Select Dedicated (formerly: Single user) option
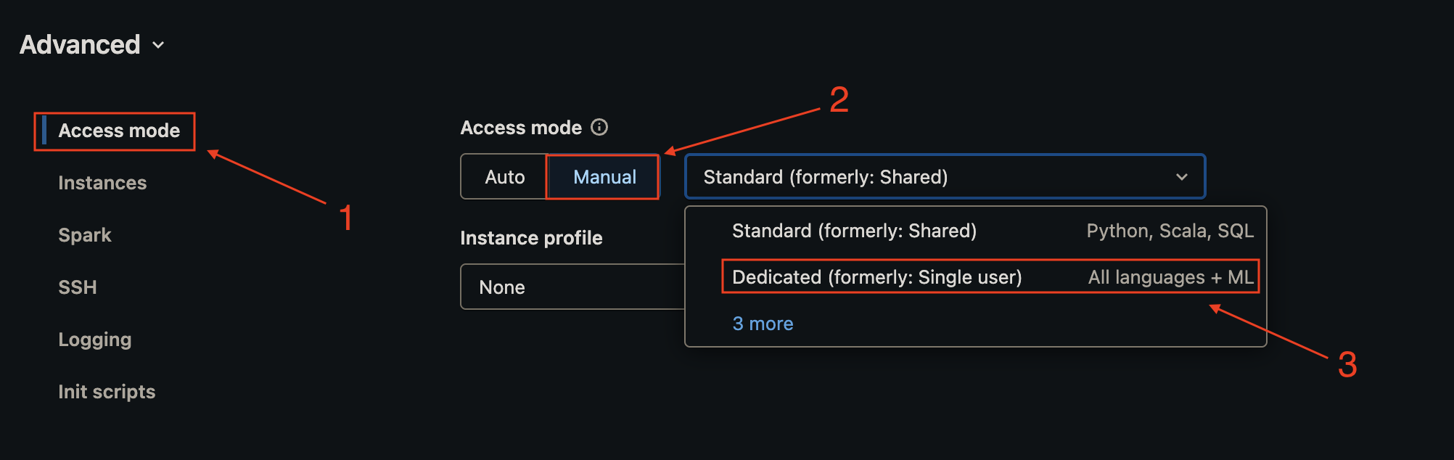 (x=876, y=277)
